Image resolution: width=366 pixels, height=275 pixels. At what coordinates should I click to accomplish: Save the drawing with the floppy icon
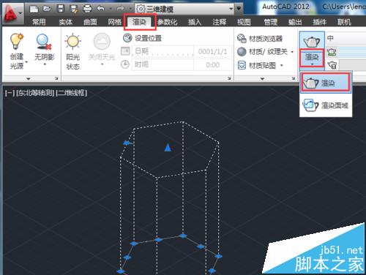(x=60, y=9)
